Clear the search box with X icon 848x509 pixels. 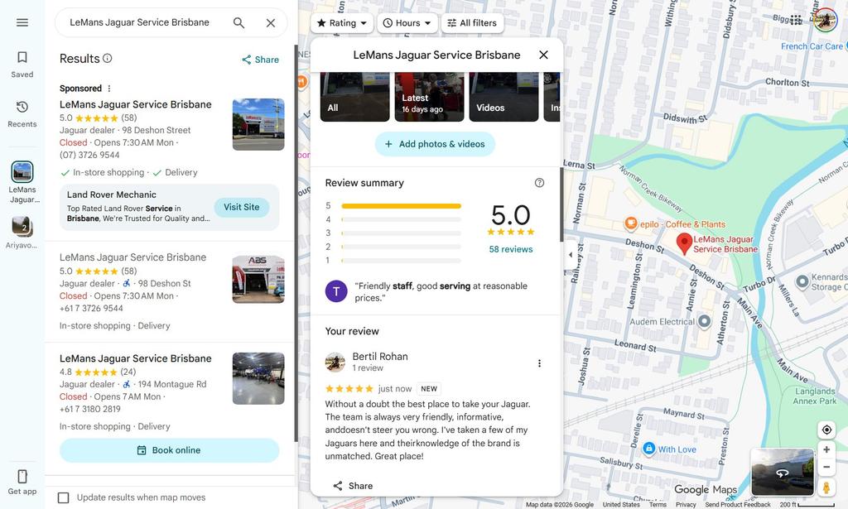(271, 22)
